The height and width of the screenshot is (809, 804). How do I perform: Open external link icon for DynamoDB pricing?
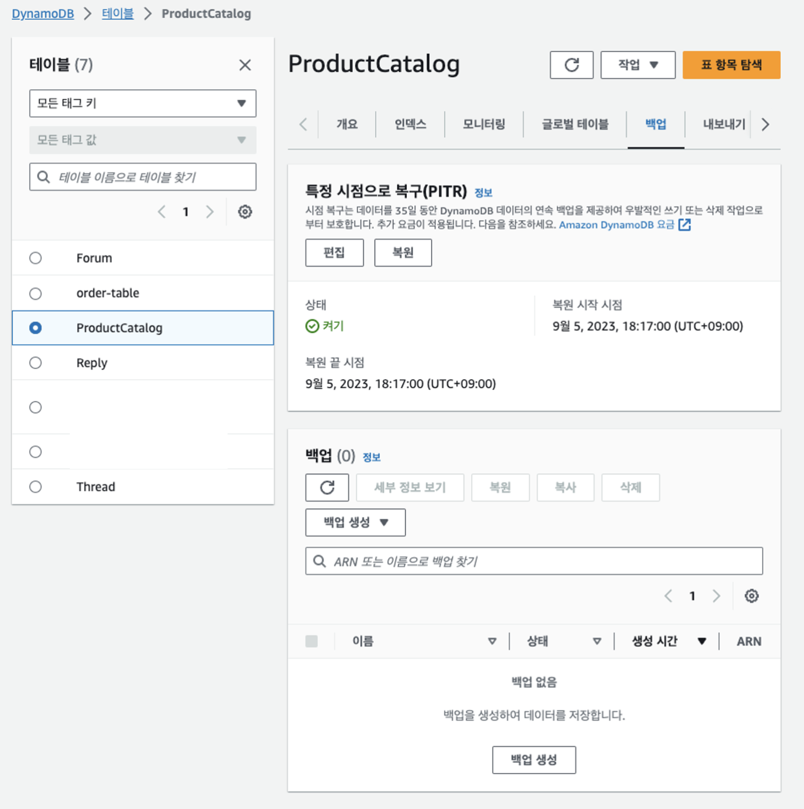(684, 225)
